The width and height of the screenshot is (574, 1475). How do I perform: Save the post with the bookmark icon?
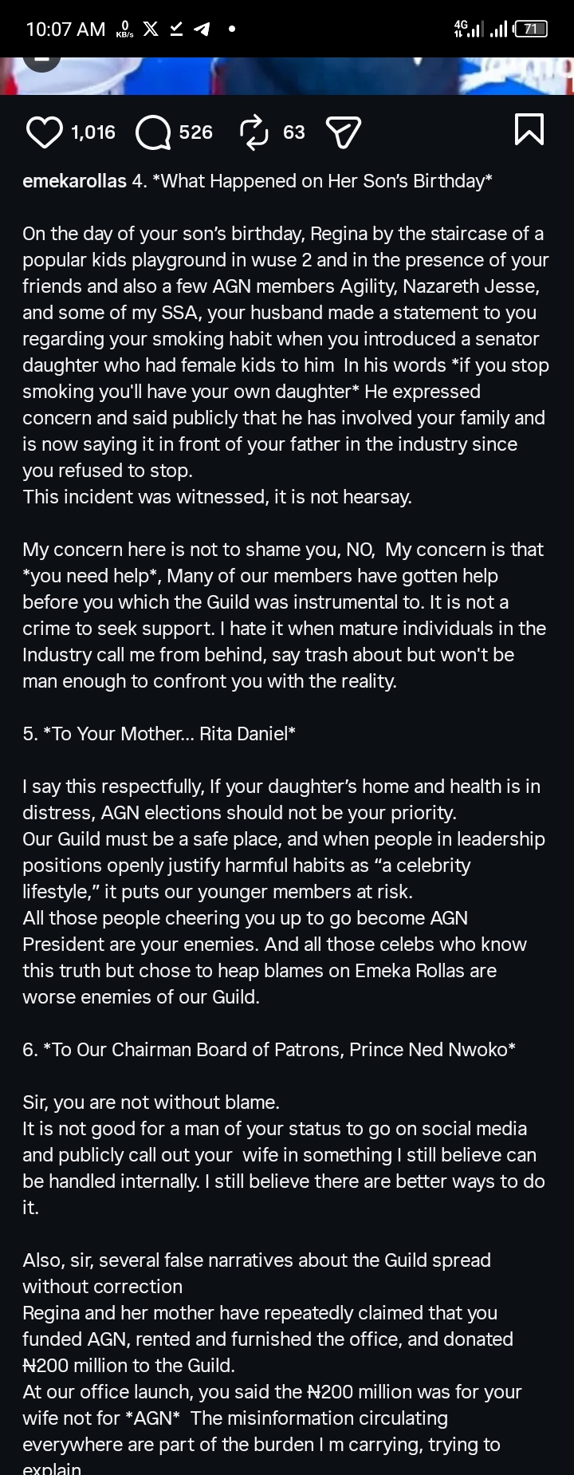[529, 130]
